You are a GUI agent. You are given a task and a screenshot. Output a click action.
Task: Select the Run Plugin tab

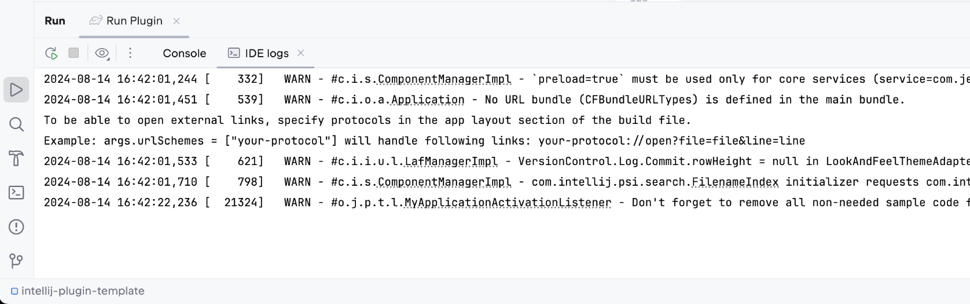point(134,21)
